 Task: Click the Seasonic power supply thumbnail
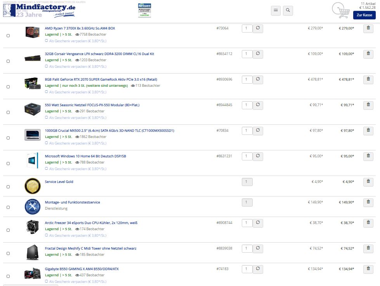coord(33,109)
